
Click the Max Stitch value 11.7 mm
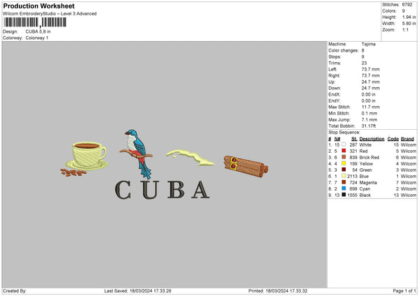(370, 107)
